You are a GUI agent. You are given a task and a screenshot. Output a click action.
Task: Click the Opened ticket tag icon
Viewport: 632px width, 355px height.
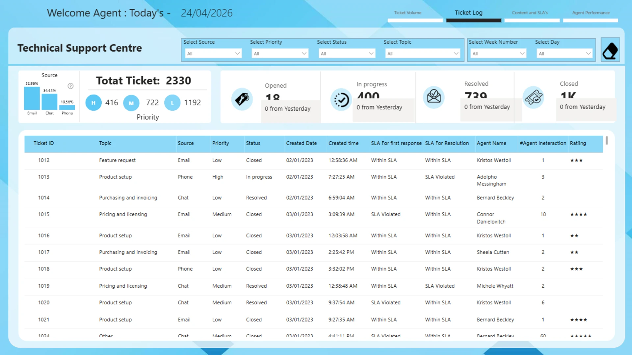[242, 99]
